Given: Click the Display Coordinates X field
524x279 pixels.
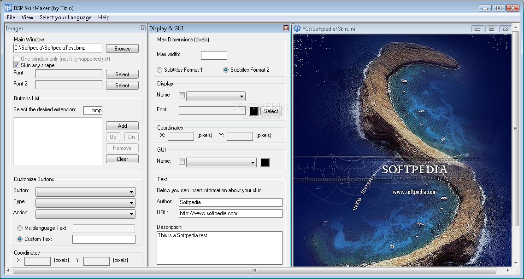Looking at the screenshot, I should tap(181, 136).
